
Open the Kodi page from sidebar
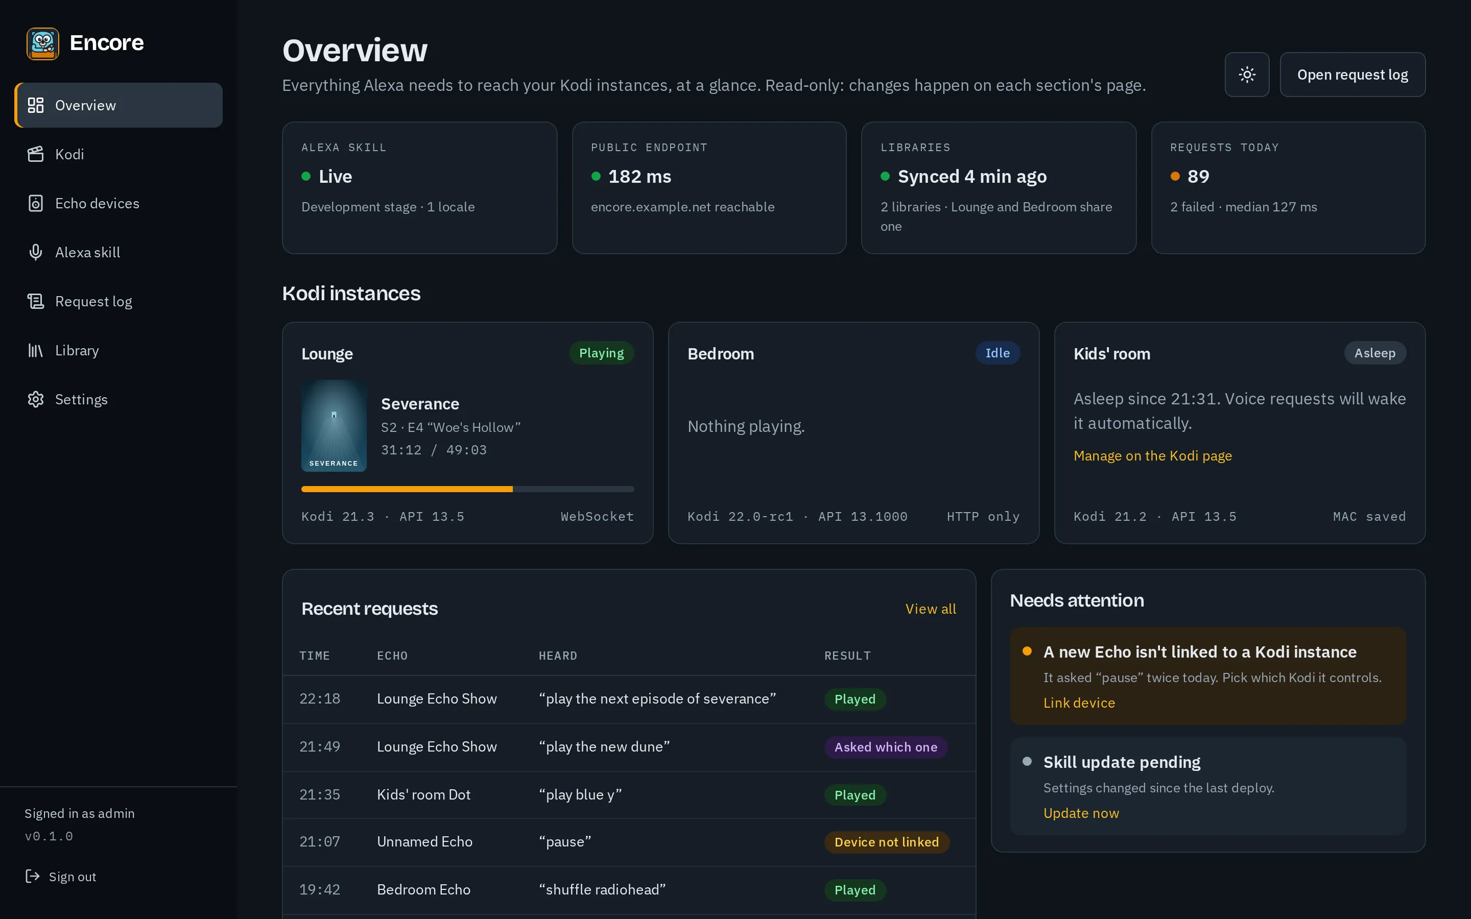pos(118,154)
